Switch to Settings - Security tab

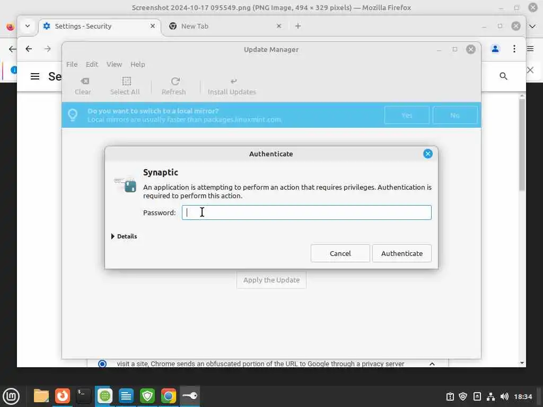click(x=99, y=26)
